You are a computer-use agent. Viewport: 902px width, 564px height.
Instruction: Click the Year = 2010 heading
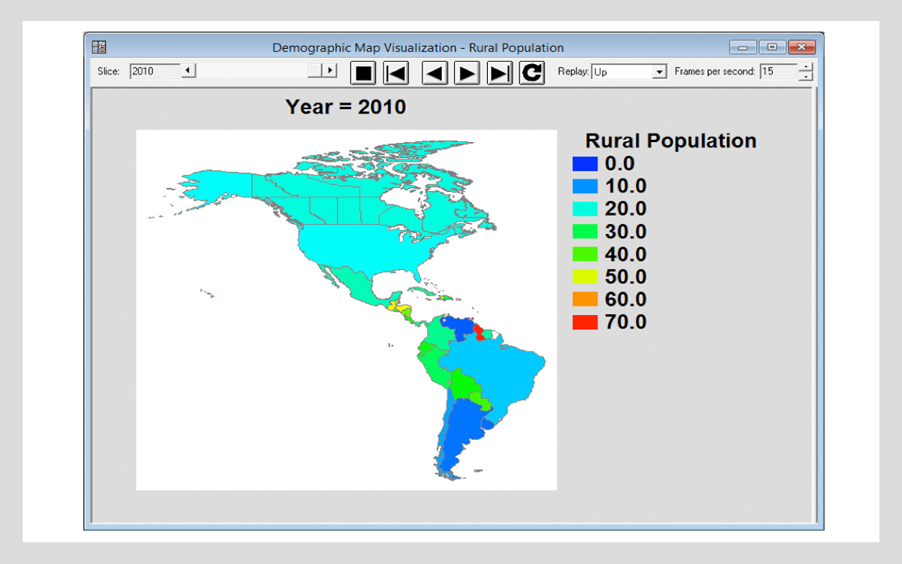click(345, 107)
